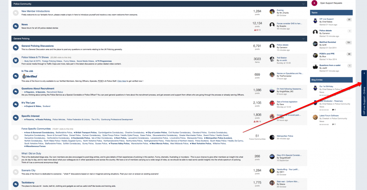The height and width of the screenshot is (190, 367).
Task: Open the Metropolitan Police (London) community
Action: point(218,138)
